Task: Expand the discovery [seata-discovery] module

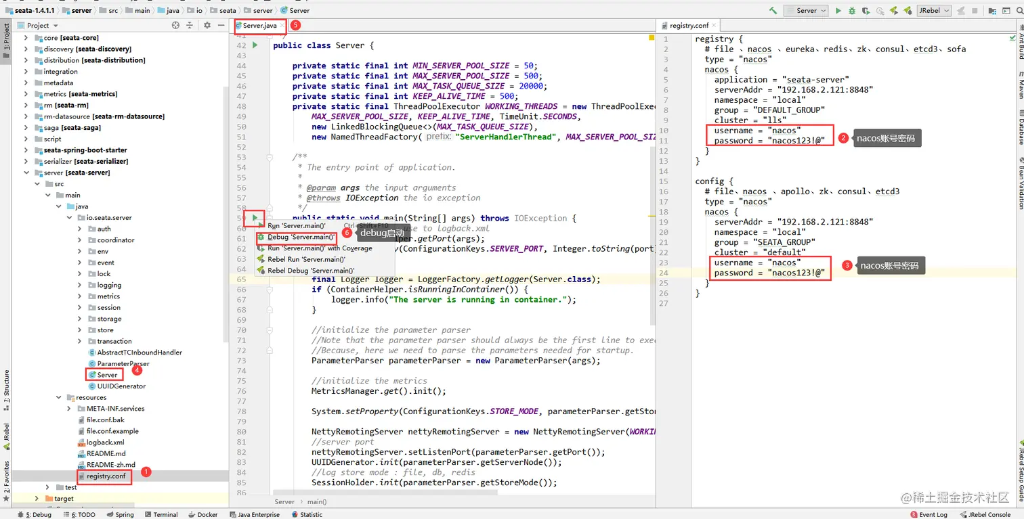Action: (x=26, y=49)
